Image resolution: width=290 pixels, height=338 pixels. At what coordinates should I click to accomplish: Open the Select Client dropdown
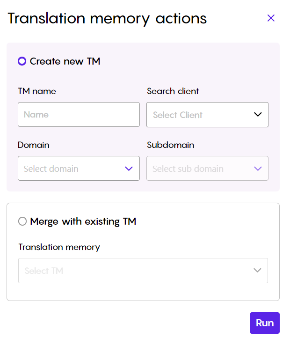tap(207, 115)
